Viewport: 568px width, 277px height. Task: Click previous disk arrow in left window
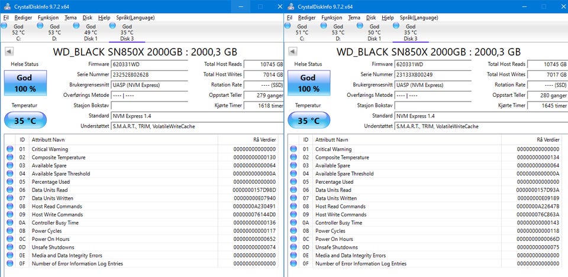tap(9, 52)
